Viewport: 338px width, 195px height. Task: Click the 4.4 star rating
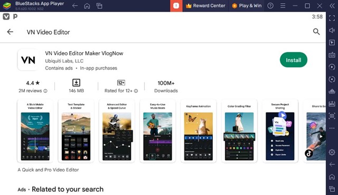pos(33,83)
